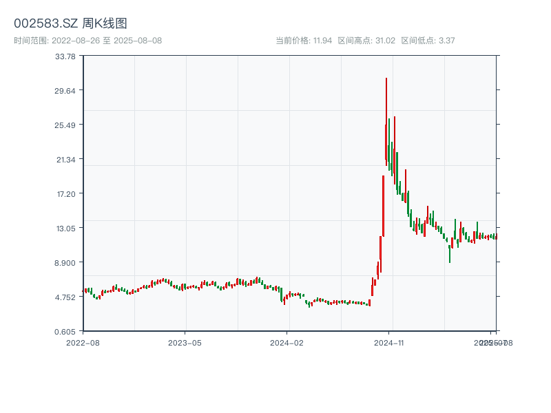Screen dimensions: 551x413
Task: Click the period low label 区间低点: 3.37
Action: click(x=428, y=41)
